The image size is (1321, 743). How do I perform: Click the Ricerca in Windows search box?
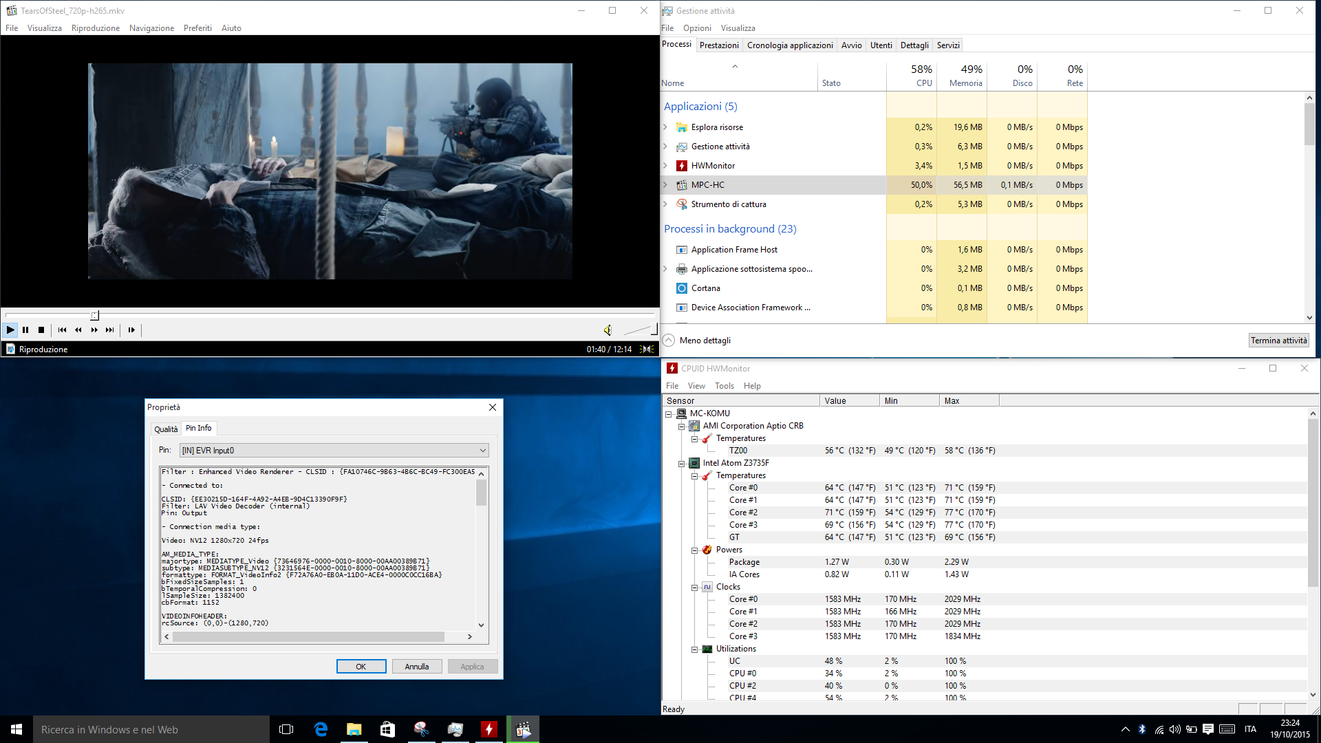point(151,729)
